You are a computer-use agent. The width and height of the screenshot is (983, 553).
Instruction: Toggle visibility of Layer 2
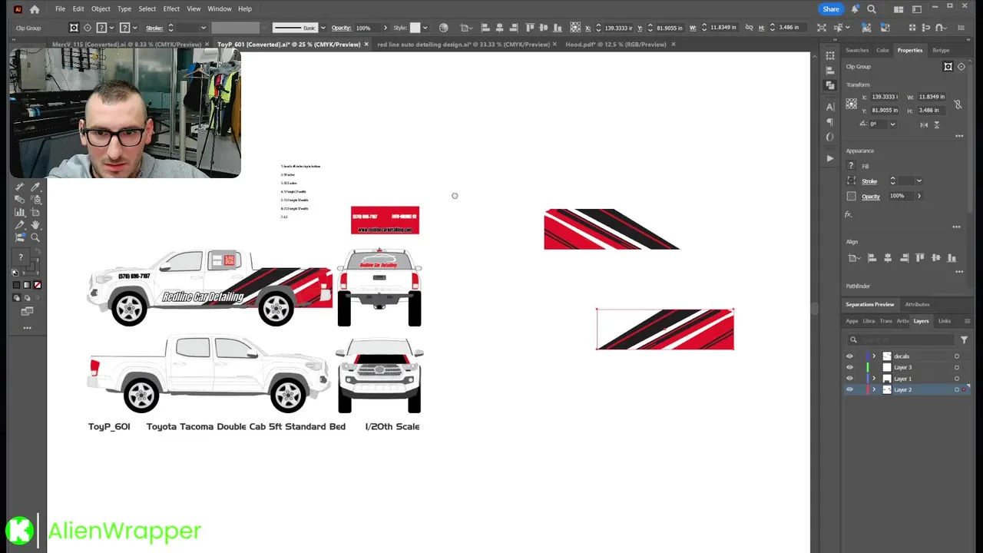coord(849,389)
